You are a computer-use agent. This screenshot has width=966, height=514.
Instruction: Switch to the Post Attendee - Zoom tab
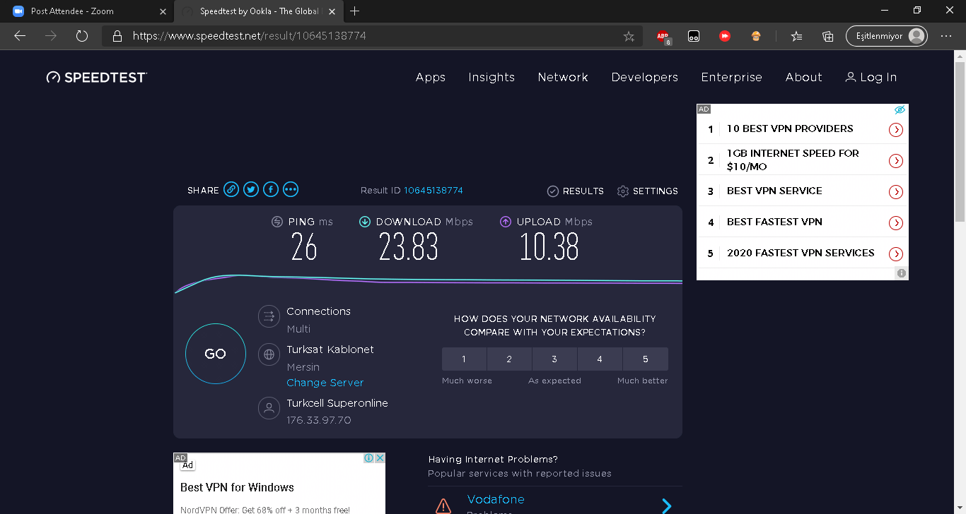pyautogui.click(x=86, y=11)
